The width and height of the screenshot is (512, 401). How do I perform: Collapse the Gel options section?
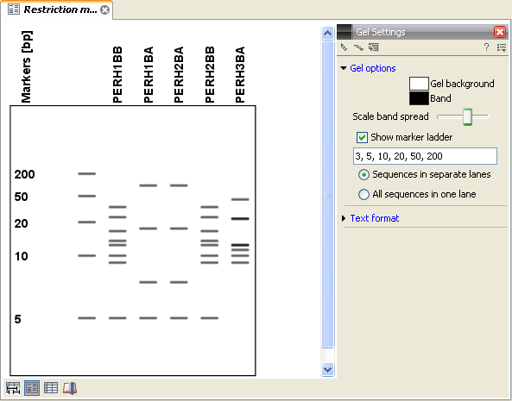click(343, 68)
